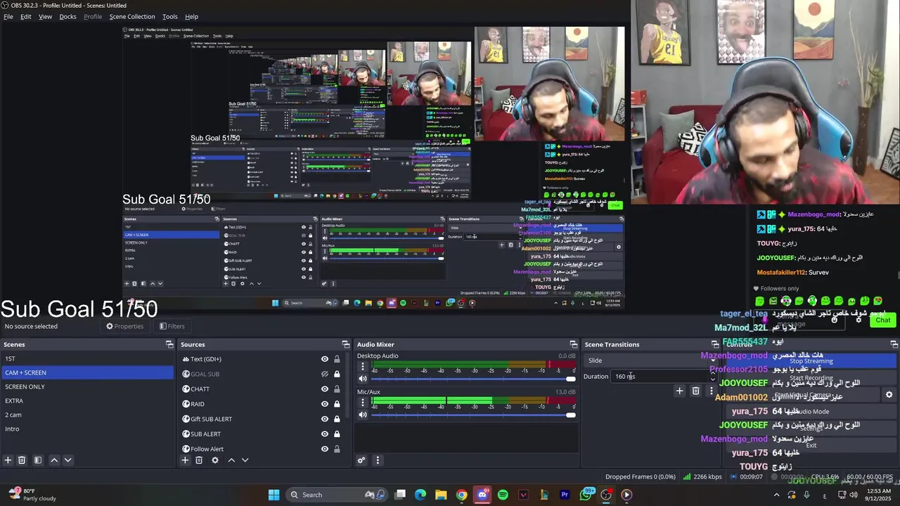Select the SCREEN ONLY scene

[x=87, y=387]
